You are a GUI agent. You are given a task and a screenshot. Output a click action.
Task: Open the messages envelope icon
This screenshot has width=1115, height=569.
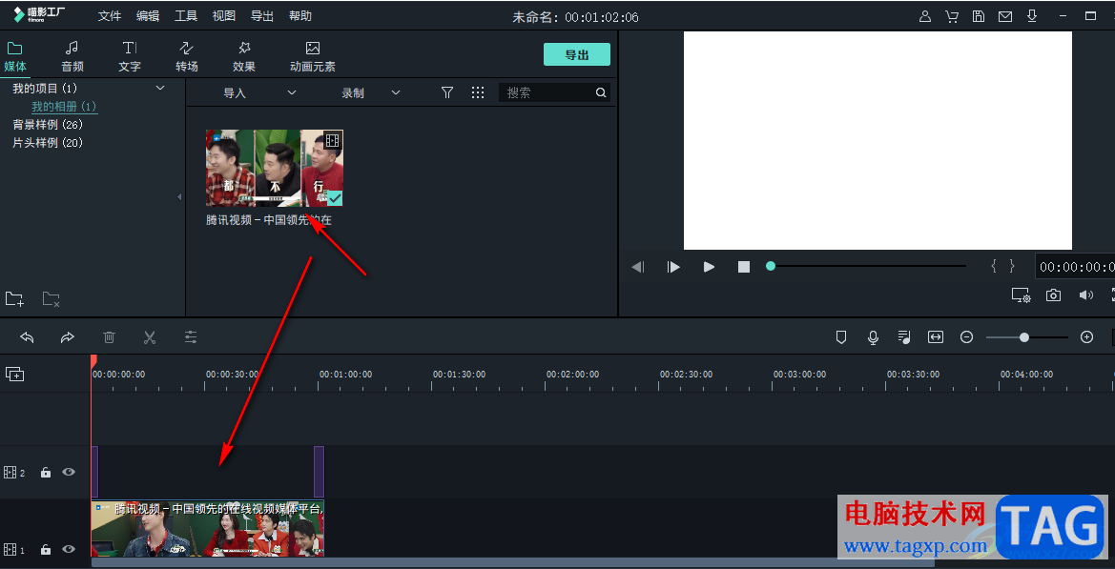pyautogui.click(x=1004, y=16)
